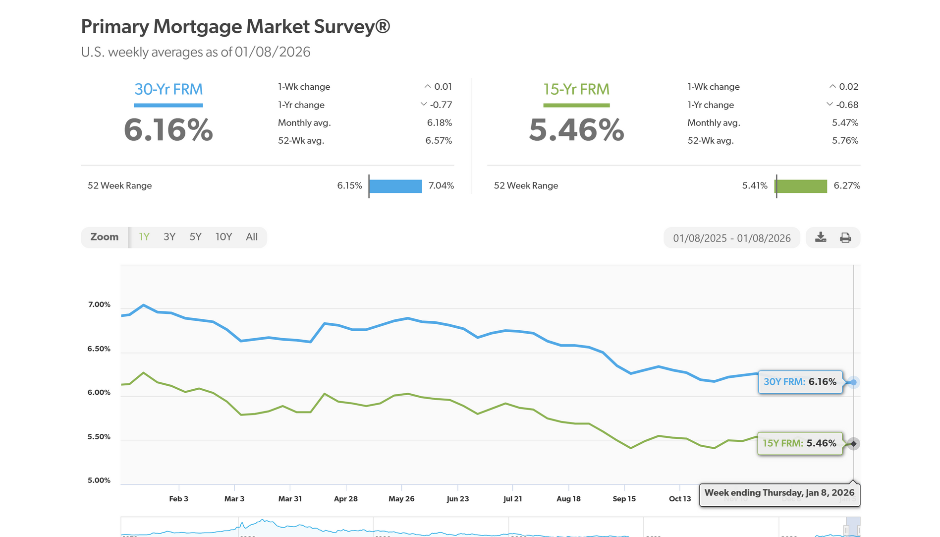Click the 30-Yr 1-Wk change value 0.01

pyautogui.click(x=443, y=87)
